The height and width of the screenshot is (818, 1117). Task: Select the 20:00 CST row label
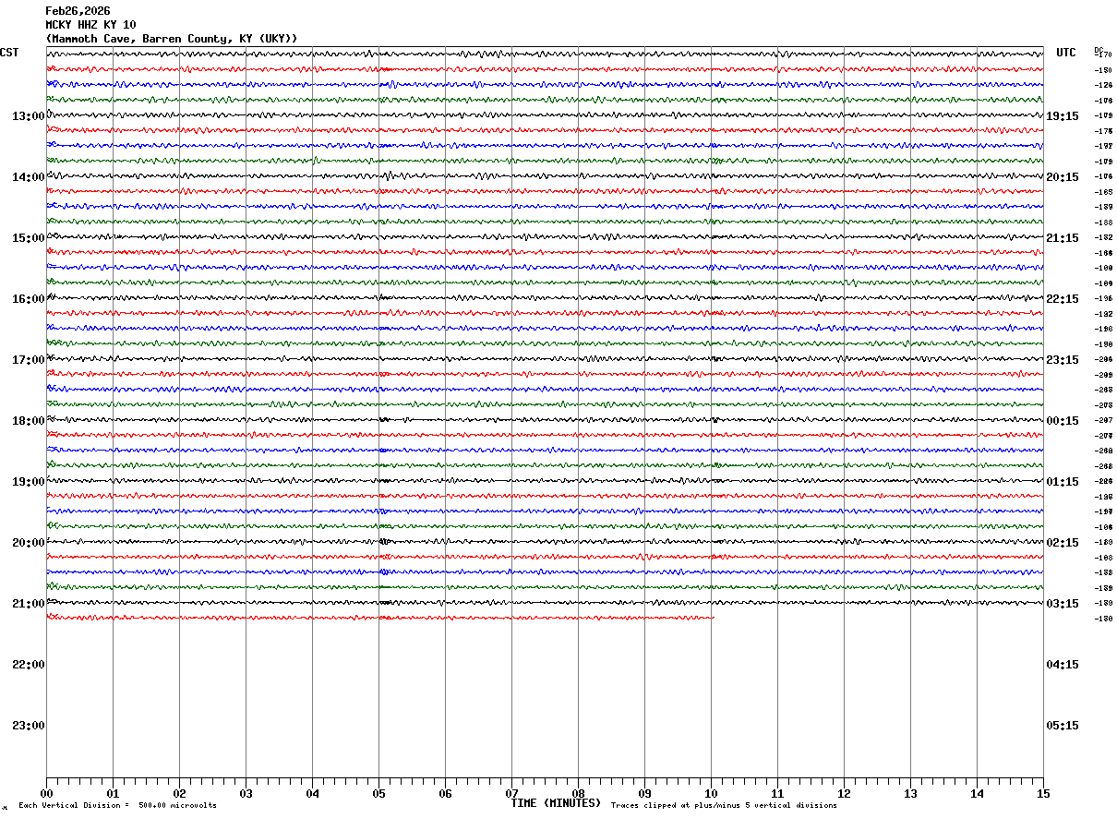pos(29,543)
